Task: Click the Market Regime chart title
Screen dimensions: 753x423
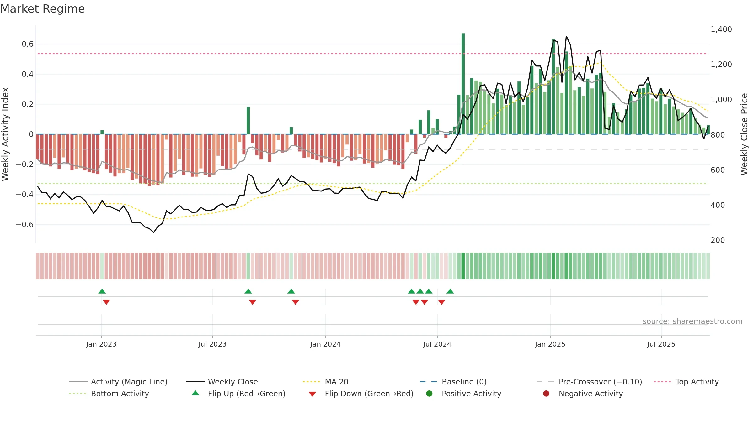Action: pyautogui.click(x=42, y=9)
